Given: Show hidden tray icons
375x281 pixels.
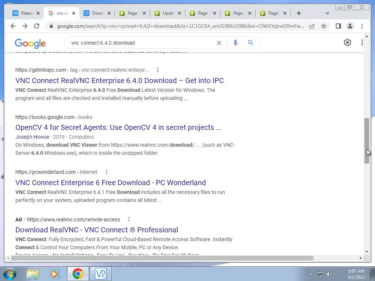Looking at the screenshot, I should point(311,274).
